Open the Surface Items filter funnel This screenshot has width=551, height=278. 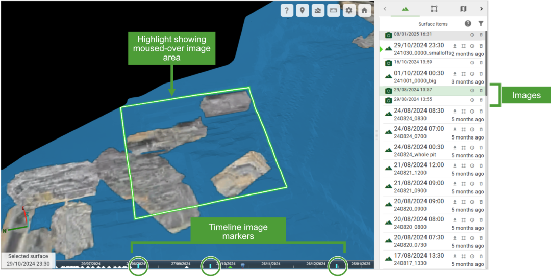(x=481, y=24)
